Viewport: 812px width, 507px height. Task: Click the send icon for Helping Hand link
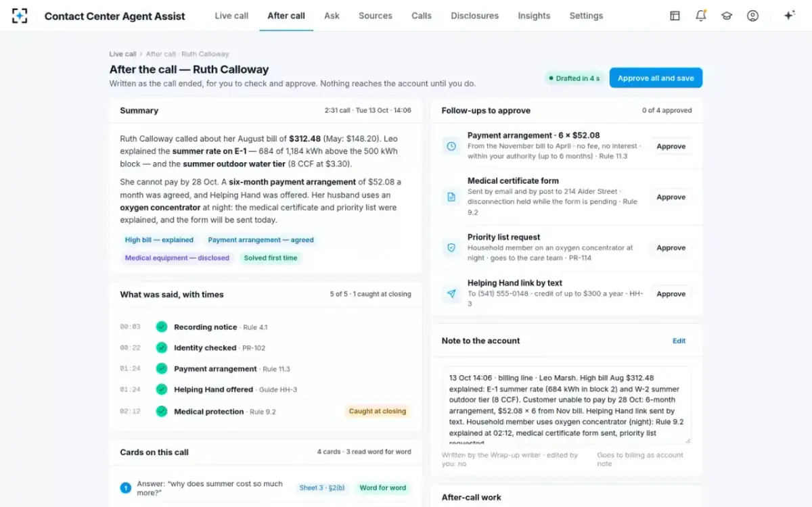[451, 293]
